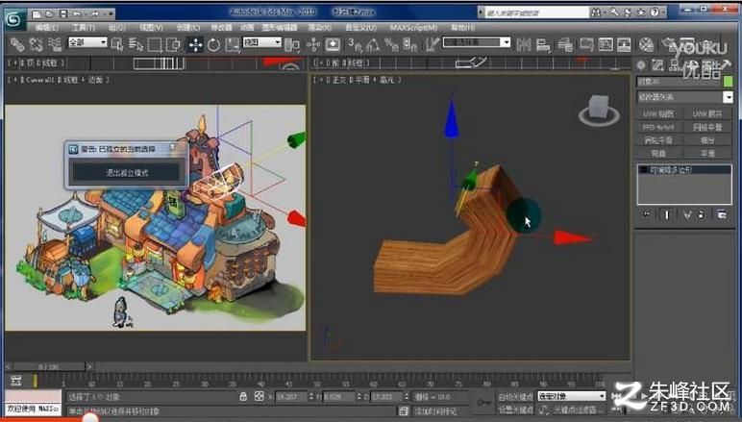Open the named selection sets dropdown

[x=477, y=42]
